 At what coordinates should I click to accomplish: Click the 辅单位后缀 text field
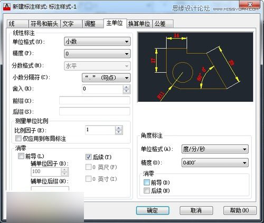tap(50, 189)
